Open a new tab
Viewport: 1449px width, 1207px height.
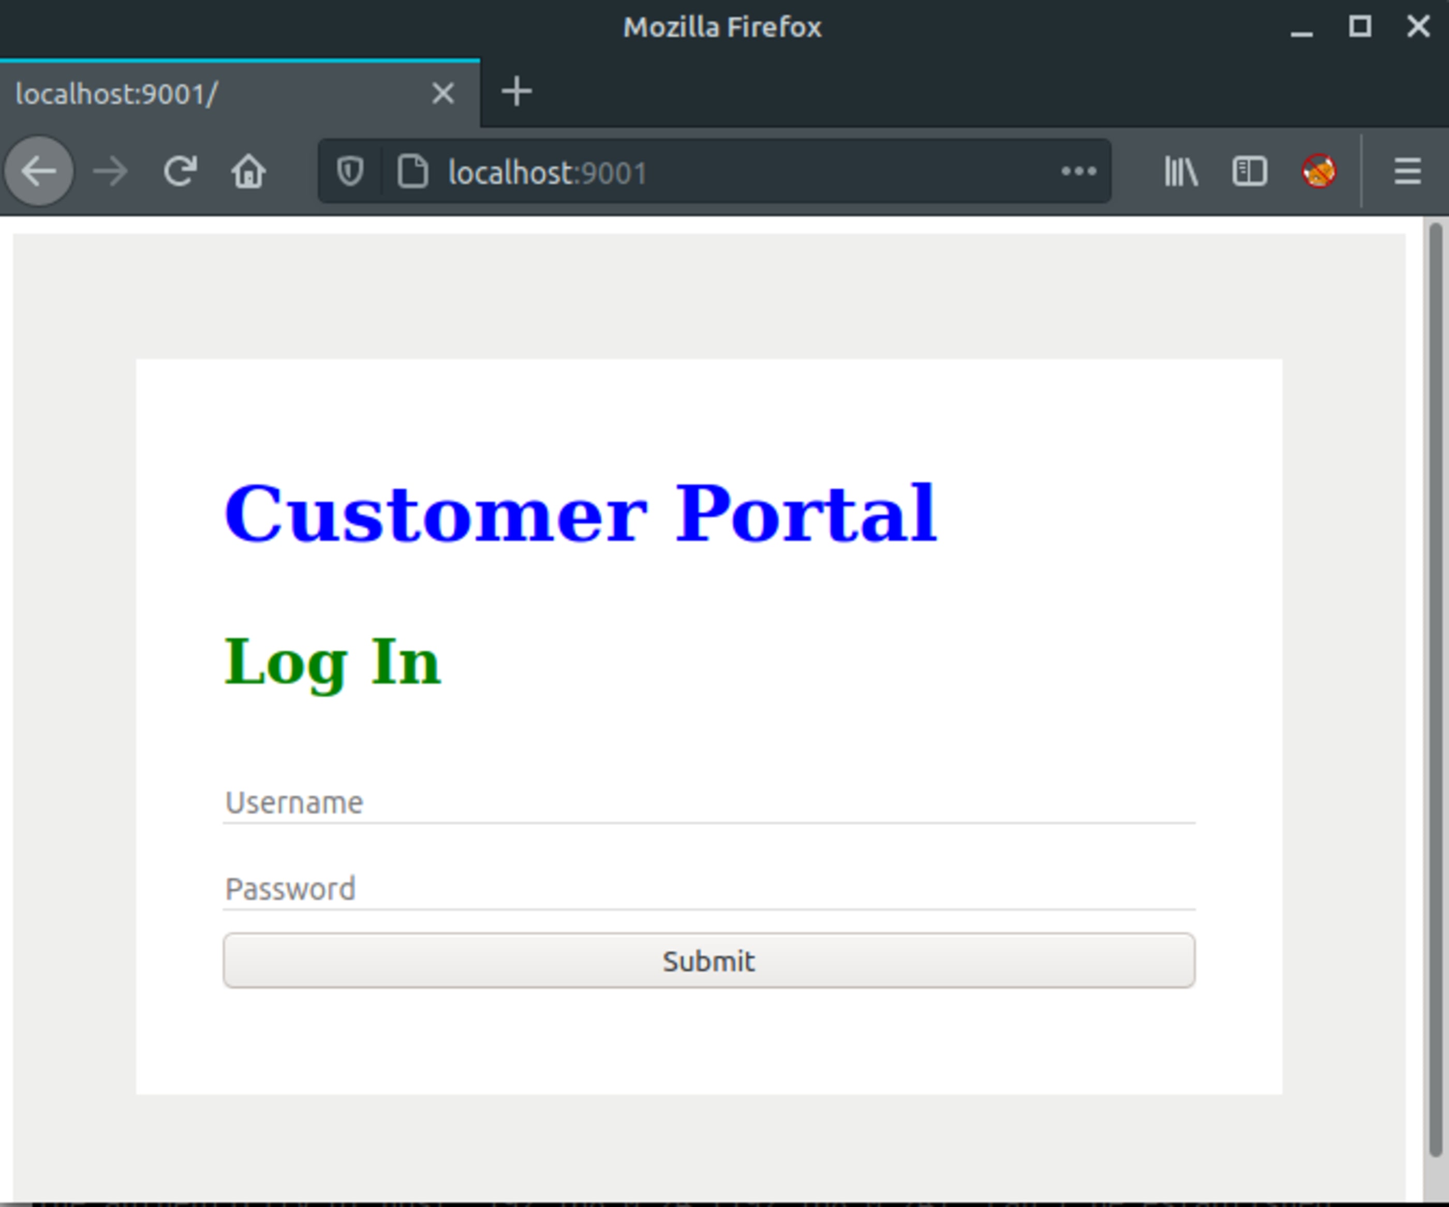point(516,93)
